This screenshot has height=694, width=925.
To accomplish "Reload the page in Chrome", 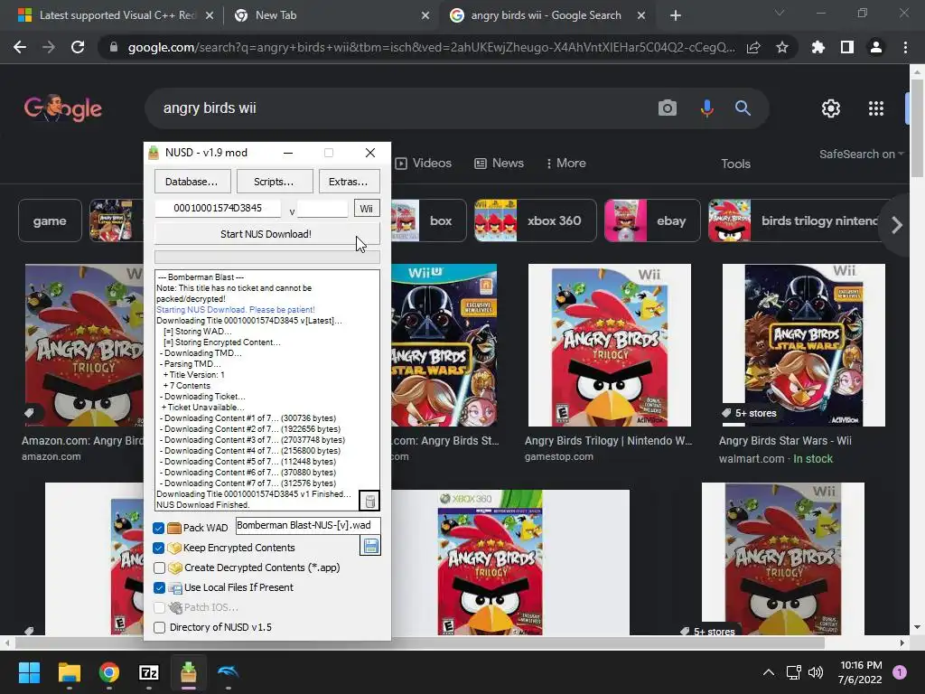I will [x=78, y=47].
